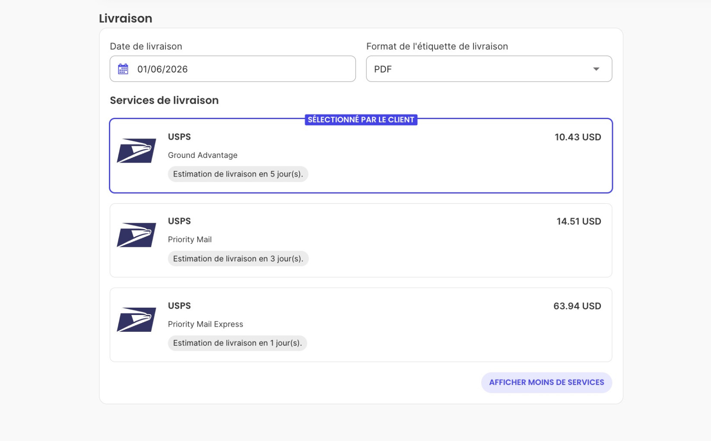Click the Ground Advantage service name
The width and height of the screenshot is (711, 441).
click(203, 155)
